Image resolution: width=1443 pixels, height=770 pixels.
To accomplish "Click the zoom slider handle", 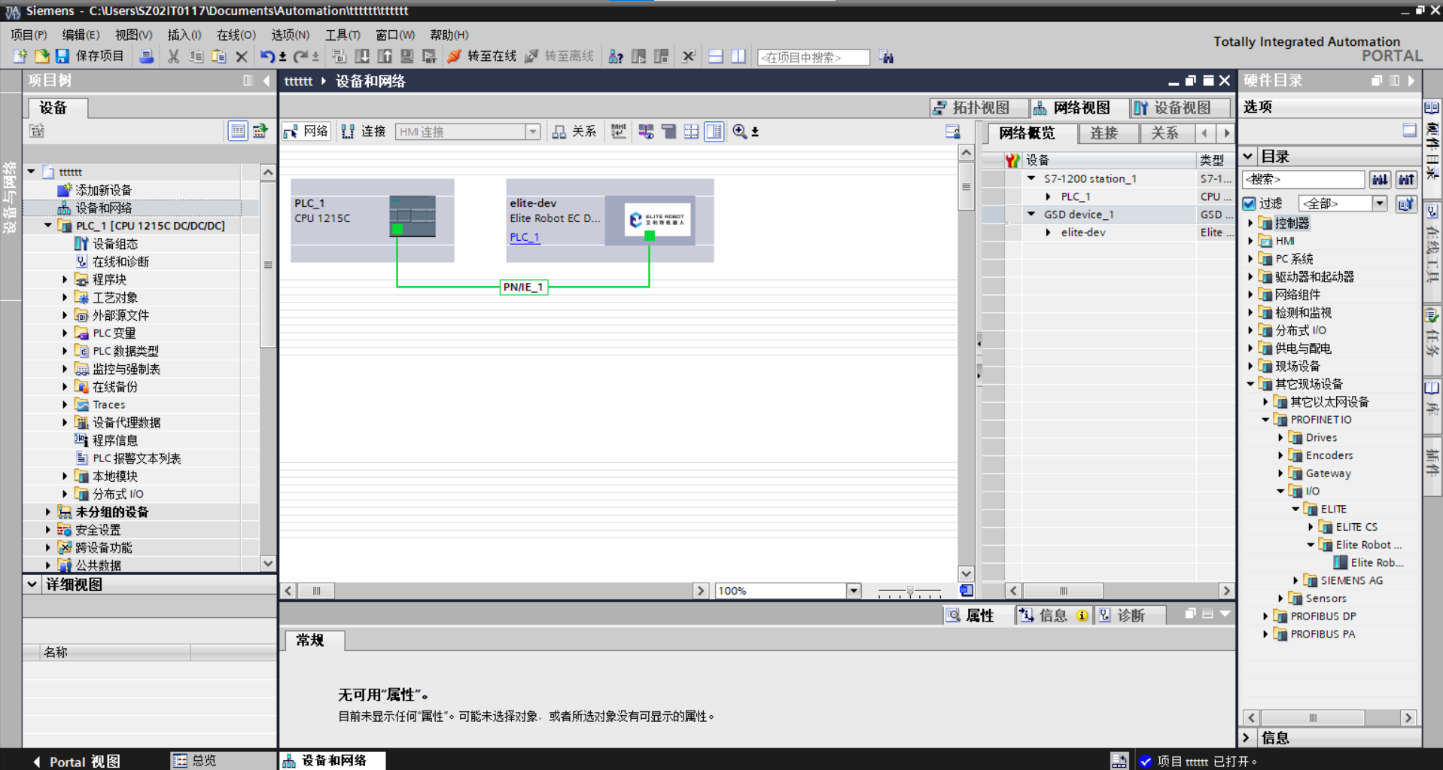I will (910, 592).
